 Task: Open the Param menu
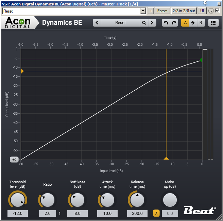coord(162,11)
